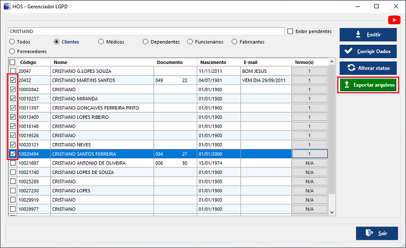Select the Dependentes radio option

coord(145,42)
